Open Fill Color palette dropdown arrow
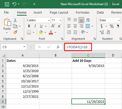The image size is (122, 109). click(x=45, y=32)
